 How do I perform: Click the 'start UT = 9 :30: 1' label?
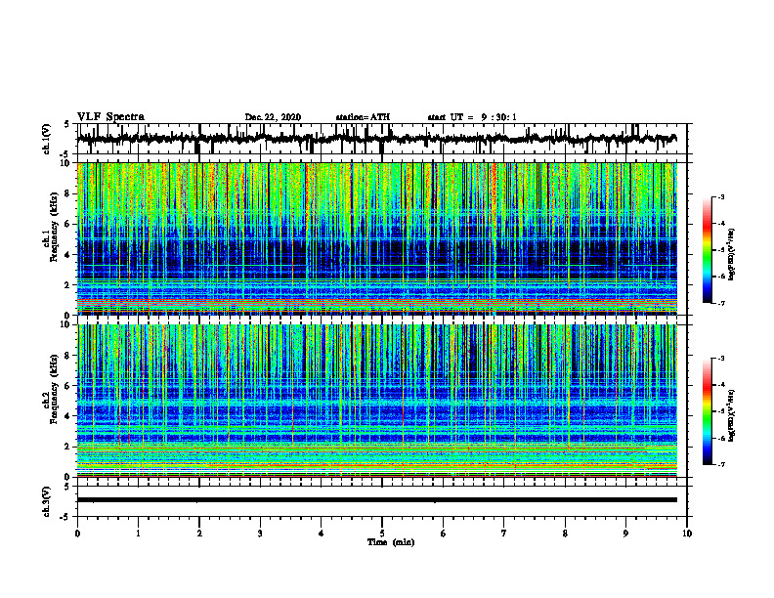[472, 117]
